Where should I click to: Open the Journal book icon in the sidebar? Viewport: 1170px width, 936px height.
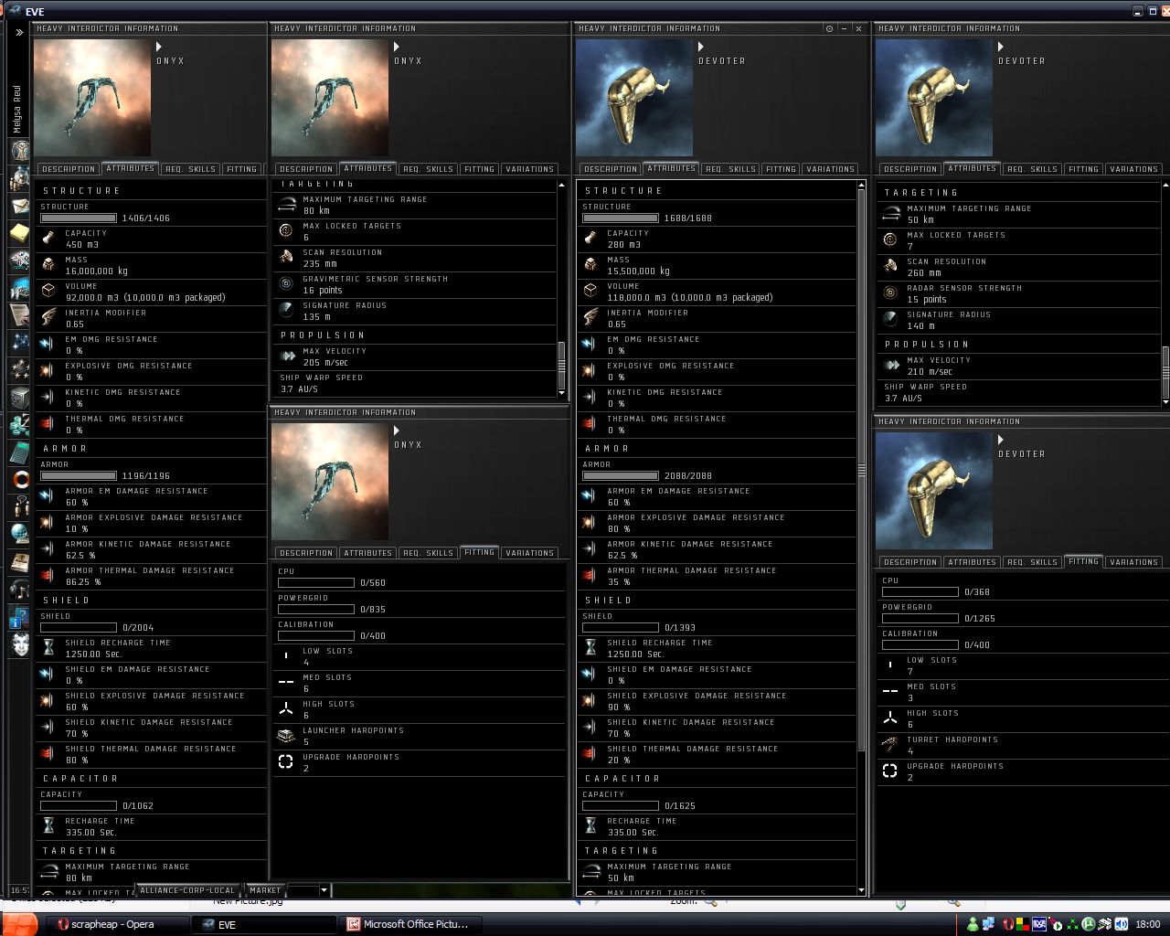tap(20, 561)
